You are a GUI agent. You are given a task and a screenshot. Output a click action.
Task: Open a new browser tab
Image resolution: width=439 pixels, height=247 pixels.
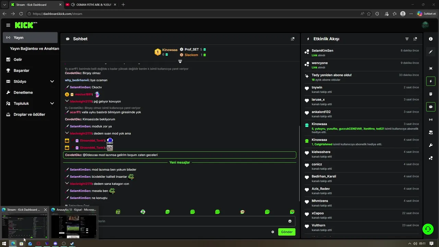click(123, 4)
